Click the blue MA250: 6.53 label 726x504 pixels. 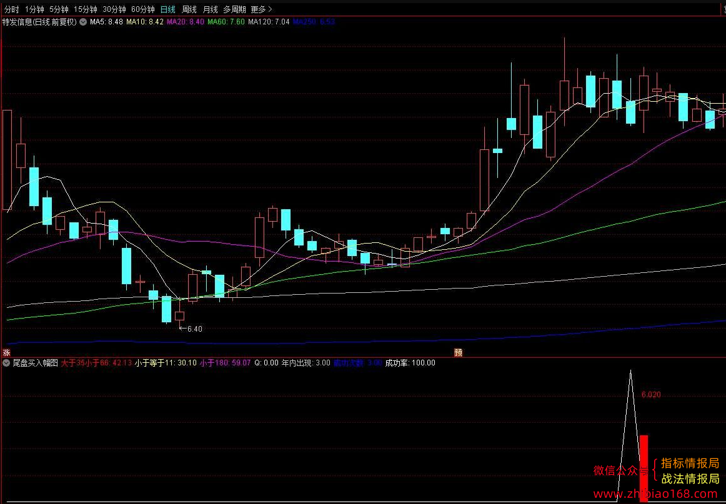(314, 22)
